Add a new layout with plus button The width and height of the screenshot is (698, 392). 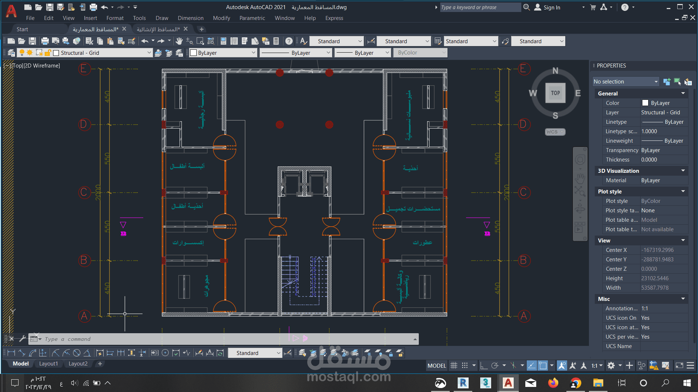[100, 364]
